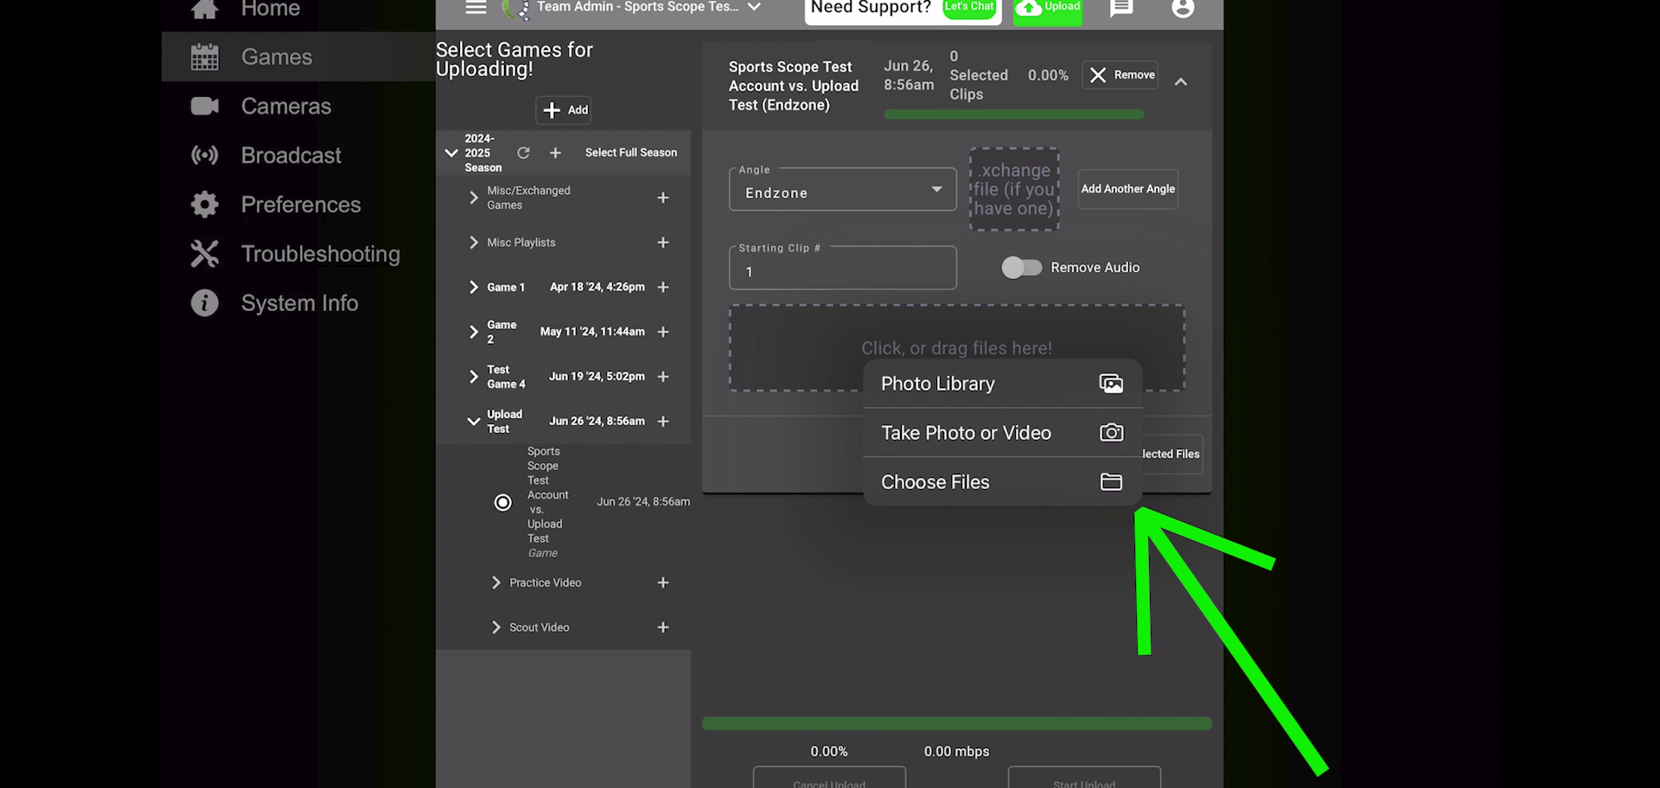
Task: Select the Sports Scope Test Account radio button
Action: 502,502
